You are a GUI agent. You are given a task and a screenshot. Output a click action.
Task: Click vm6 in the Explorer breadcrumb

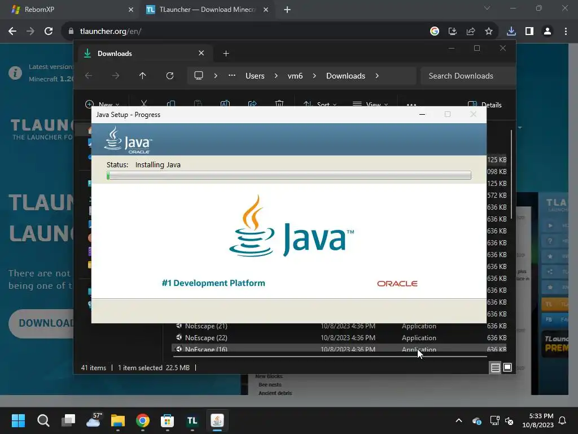[295, 76]
